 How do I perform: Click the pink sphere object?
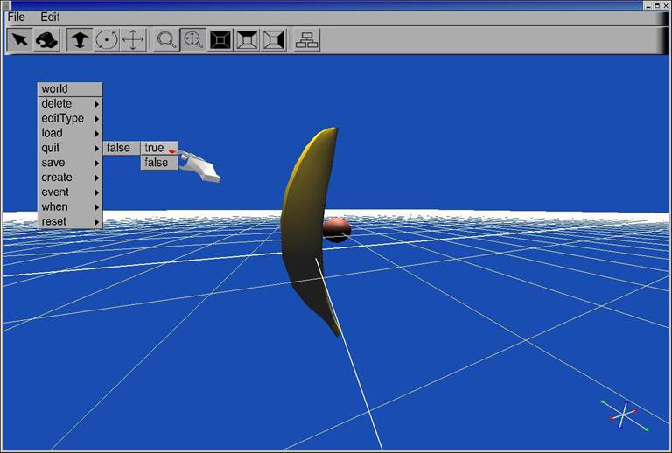[x=337, y=229]
